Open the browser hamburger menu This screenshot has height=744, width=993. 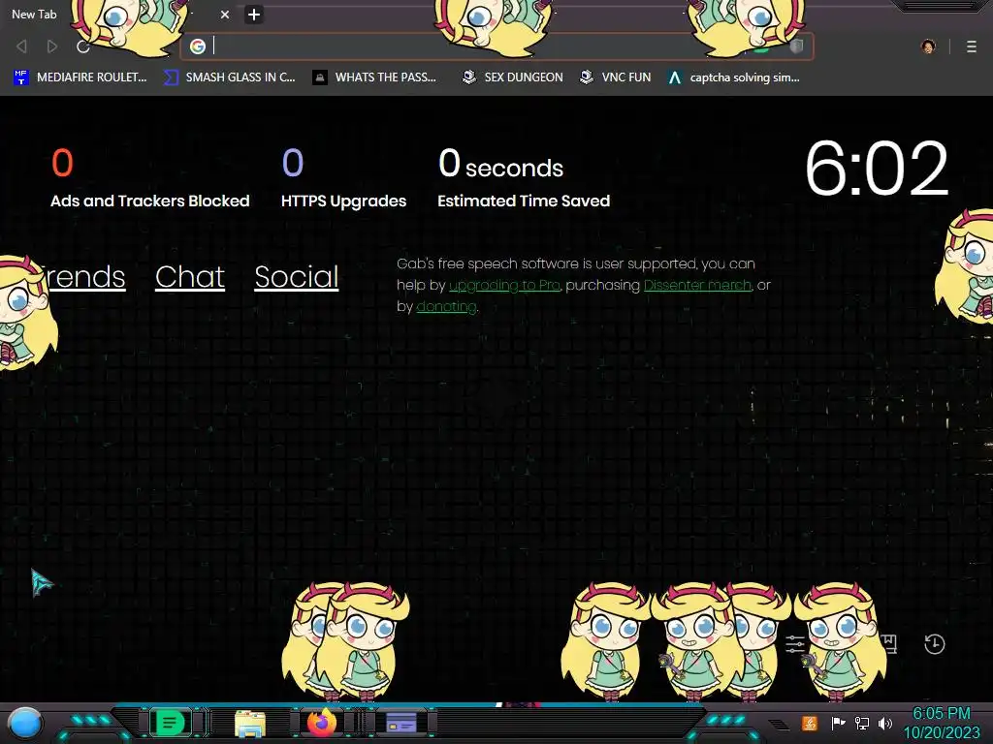coord(972,46)
